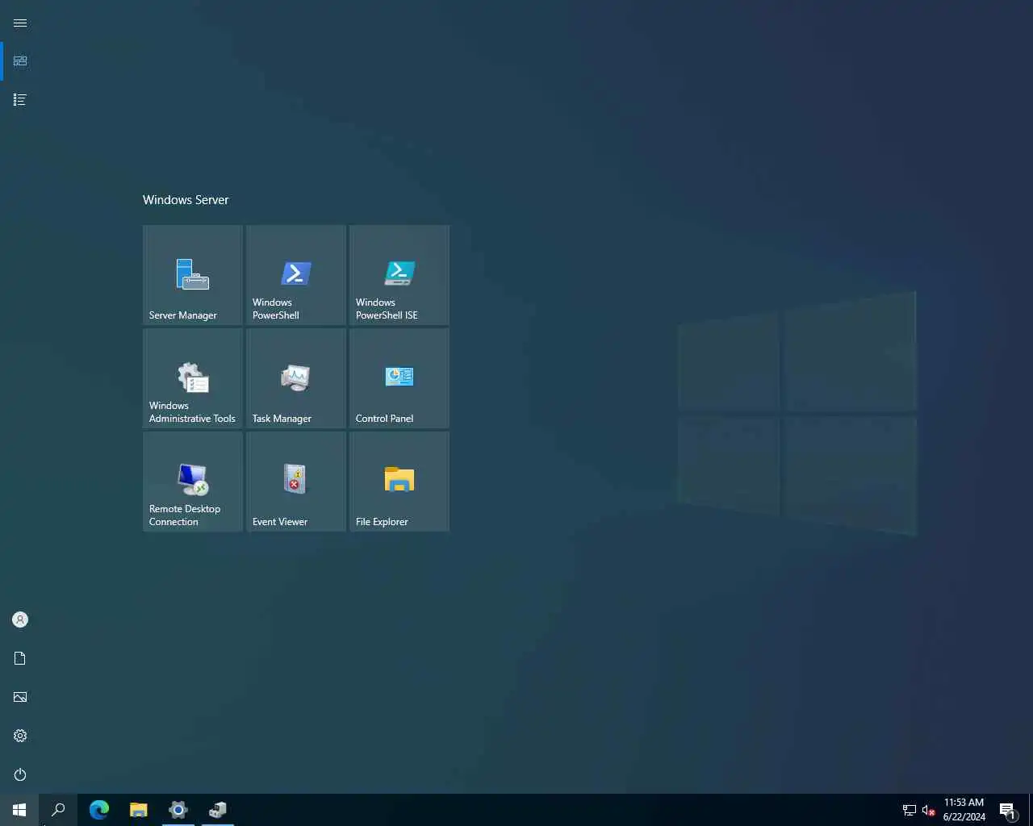Viewport: 1033px width, 826px height.
Task: Start the Remote Desktop Connection tile
Action: pos(193,482)
